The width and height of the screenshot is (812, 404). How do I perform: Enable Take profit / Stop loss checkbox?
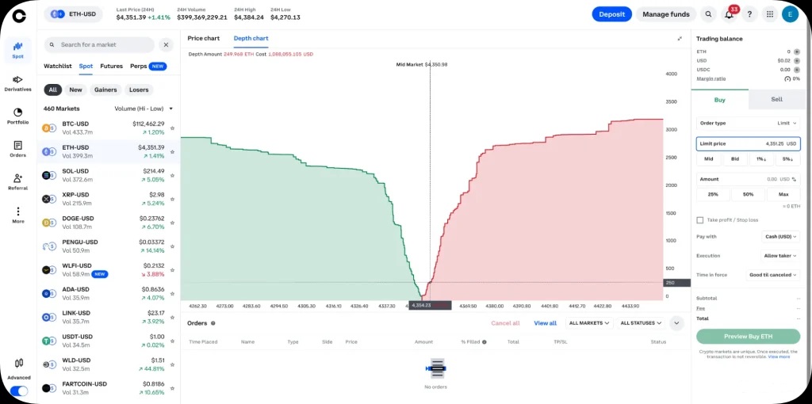tap(699, 220)
